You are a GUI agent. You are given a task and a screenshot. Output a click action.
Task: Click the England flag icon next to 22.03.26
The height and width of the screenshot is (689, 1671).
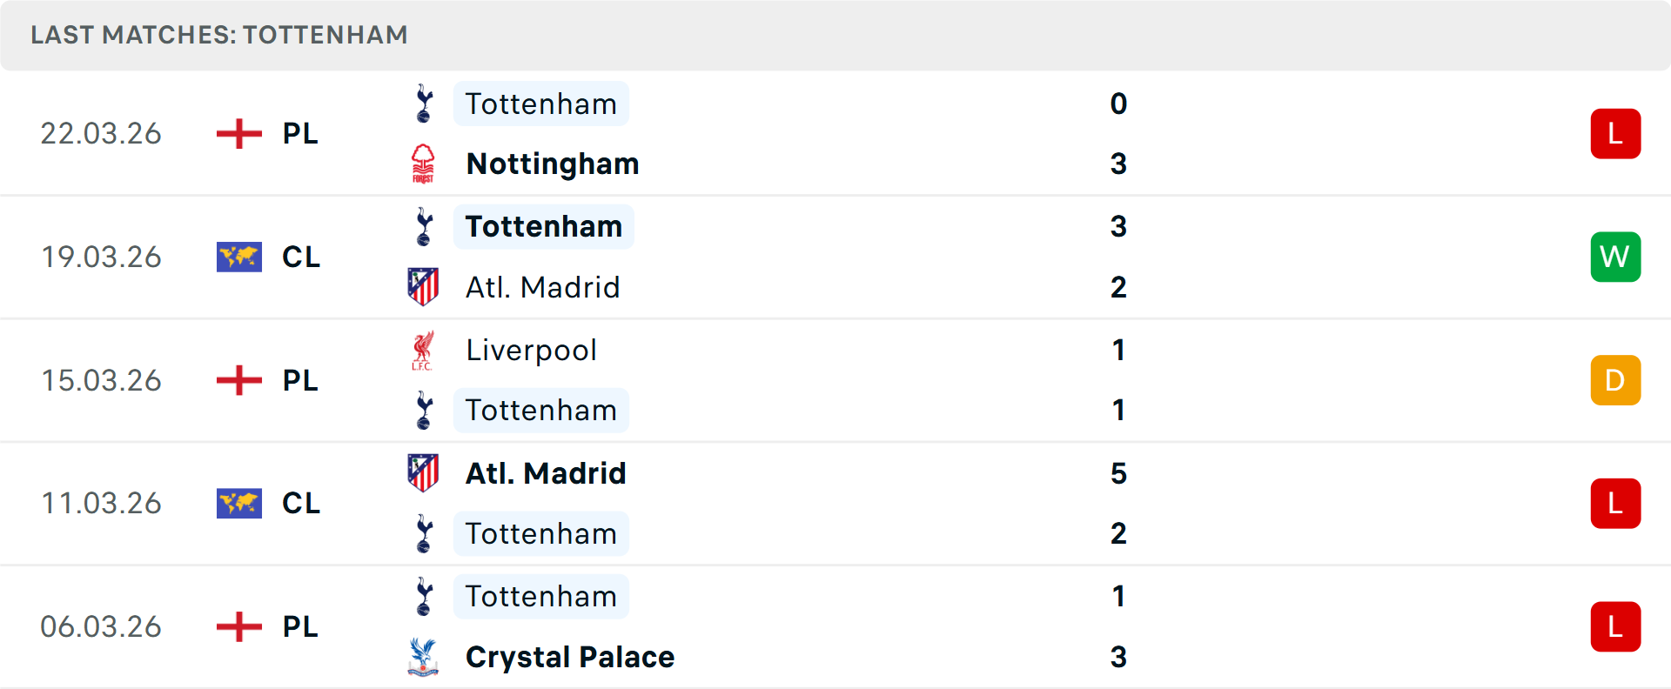(238, 133)
